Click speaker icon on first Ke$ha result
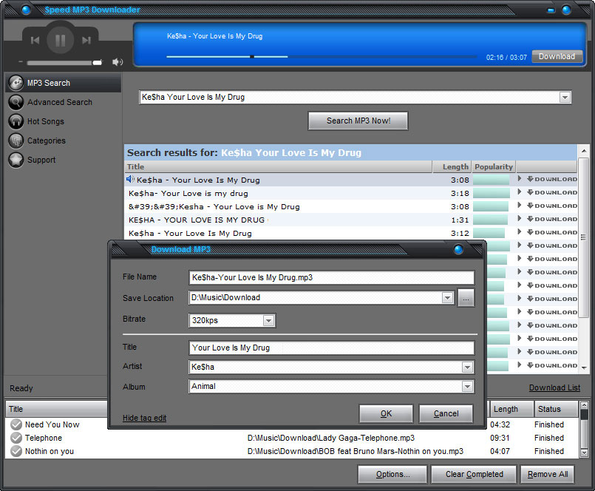 tap(130, 179)
